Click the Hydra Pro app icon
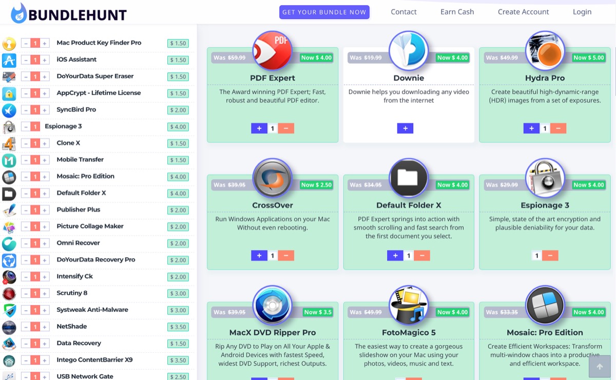This screenshot has width=616, height=380. [x=545, y=50]
